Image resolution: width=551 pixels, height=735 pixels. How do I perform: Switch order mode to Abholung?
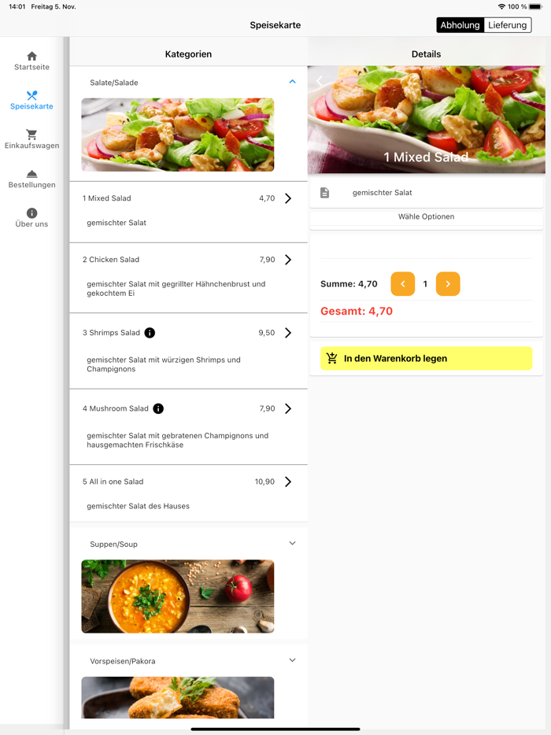tap(460, 25)
